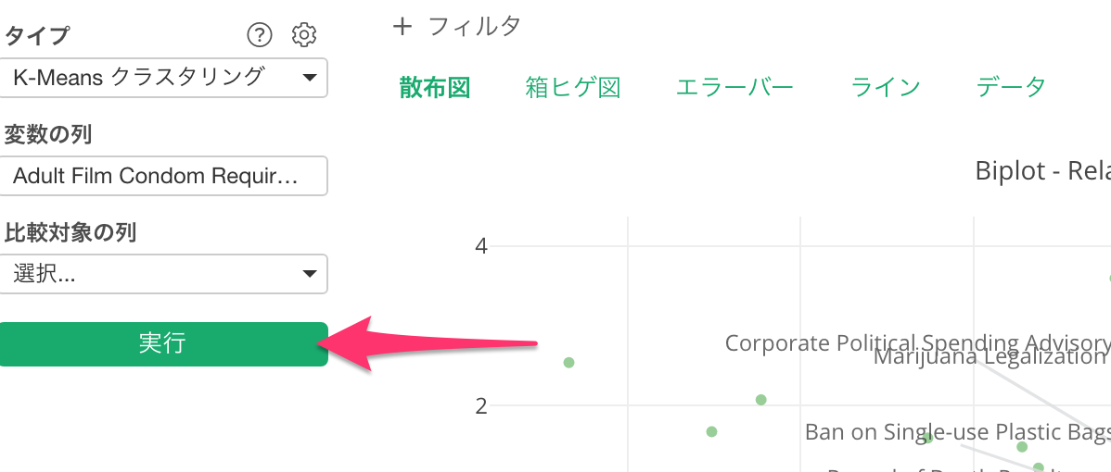Viewport: 1111px width, 472px height.
Task: Click the leftmost green scatter point
Action: 568,363
